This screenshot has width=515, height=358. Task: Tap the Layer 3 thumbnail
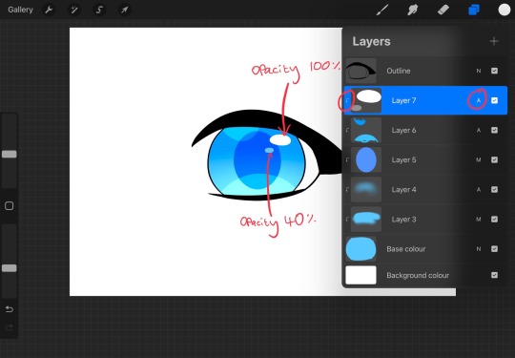[x=366, y=219]
